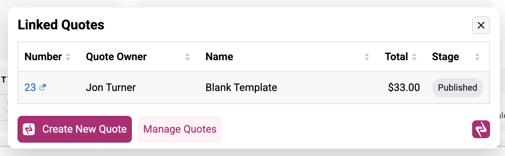Open Manage Quotes
Viewport: 505px width, 156px height.
pos(180,129)
